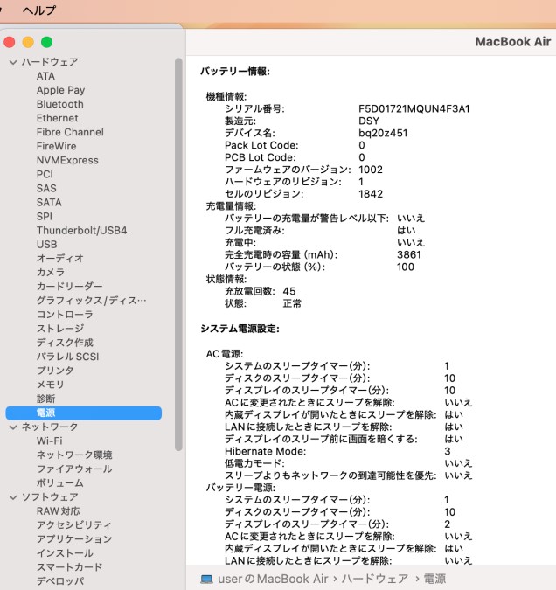Click the firmware version value 1002

tap(371, 170)
